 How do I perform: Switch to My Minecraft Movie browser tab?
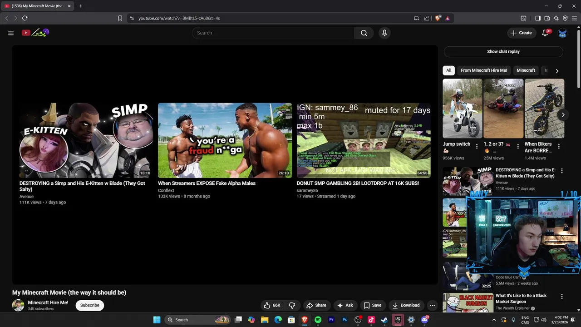38,6
